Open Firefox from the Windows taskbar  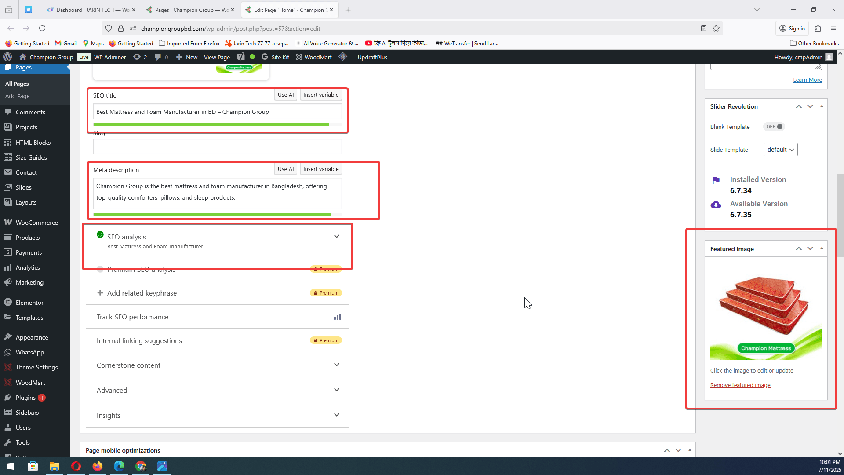(98, 466)
